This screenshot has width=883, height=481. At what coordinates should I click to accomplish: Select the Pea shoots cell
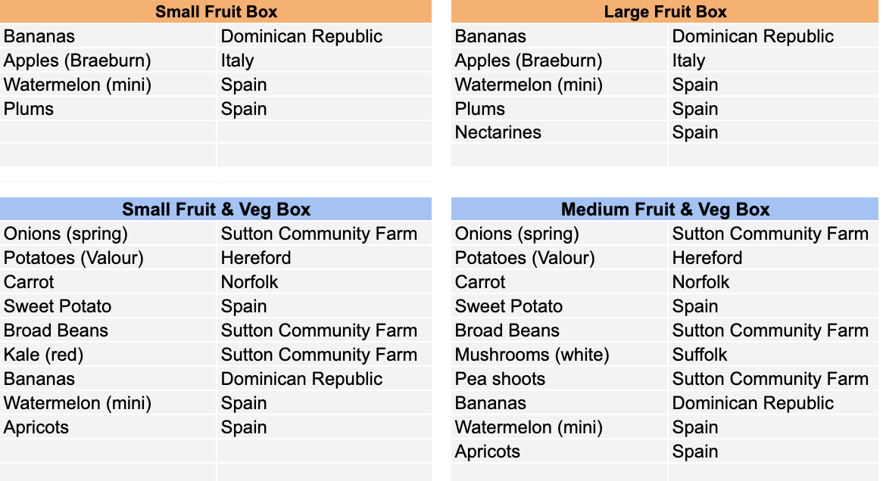point(559,379)
